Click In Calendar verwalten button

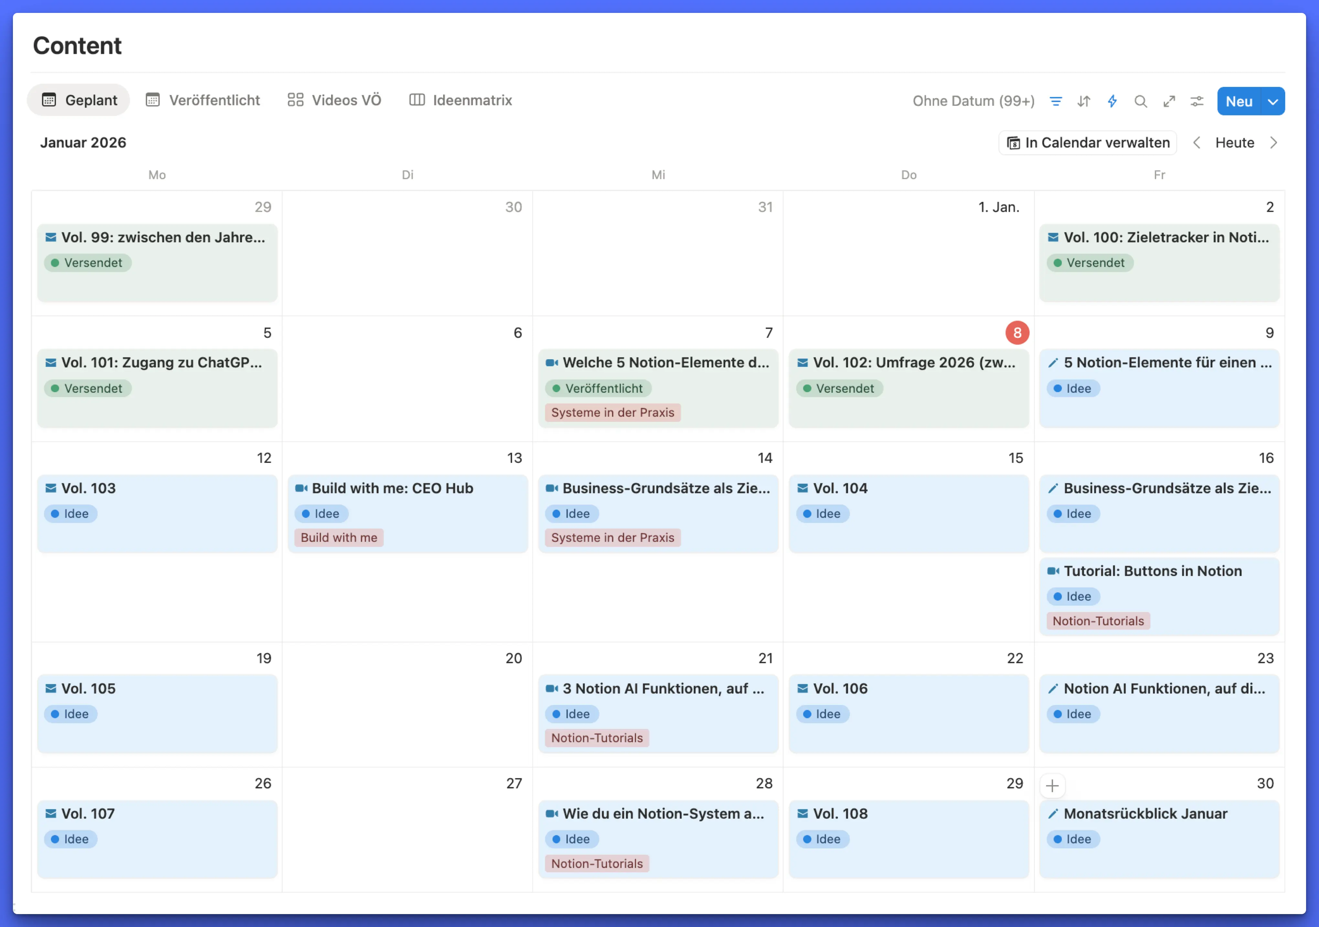tap(1088, 142)
